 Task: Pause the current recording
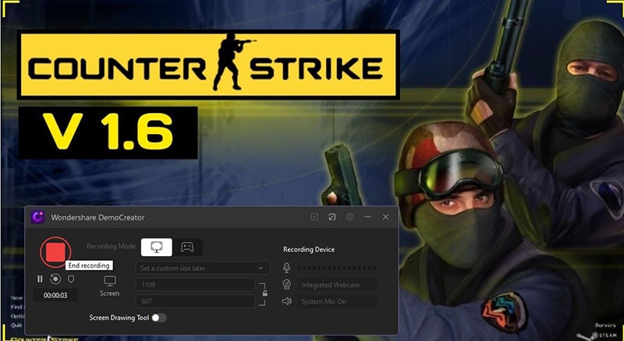pyautogui.click(x=40, y=279)
